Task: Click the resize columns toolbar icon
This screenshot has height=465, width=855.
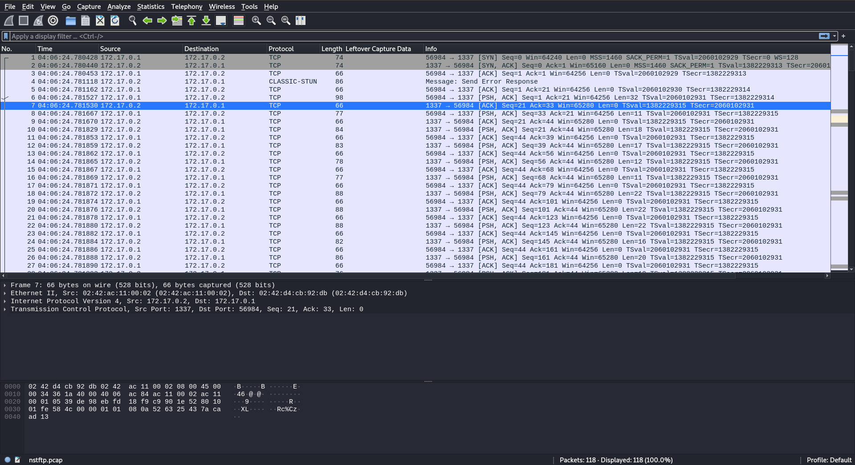Action: pyautogui.click(x=301, y=20)
